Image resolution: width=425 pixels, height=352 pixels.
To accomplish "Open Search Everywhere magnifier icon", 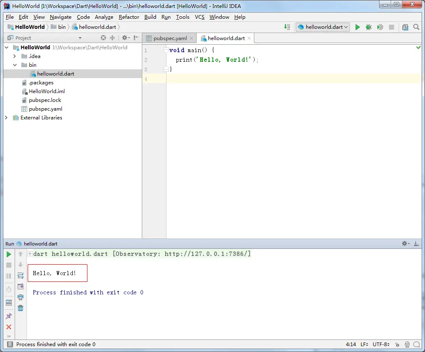I will 416,27.
